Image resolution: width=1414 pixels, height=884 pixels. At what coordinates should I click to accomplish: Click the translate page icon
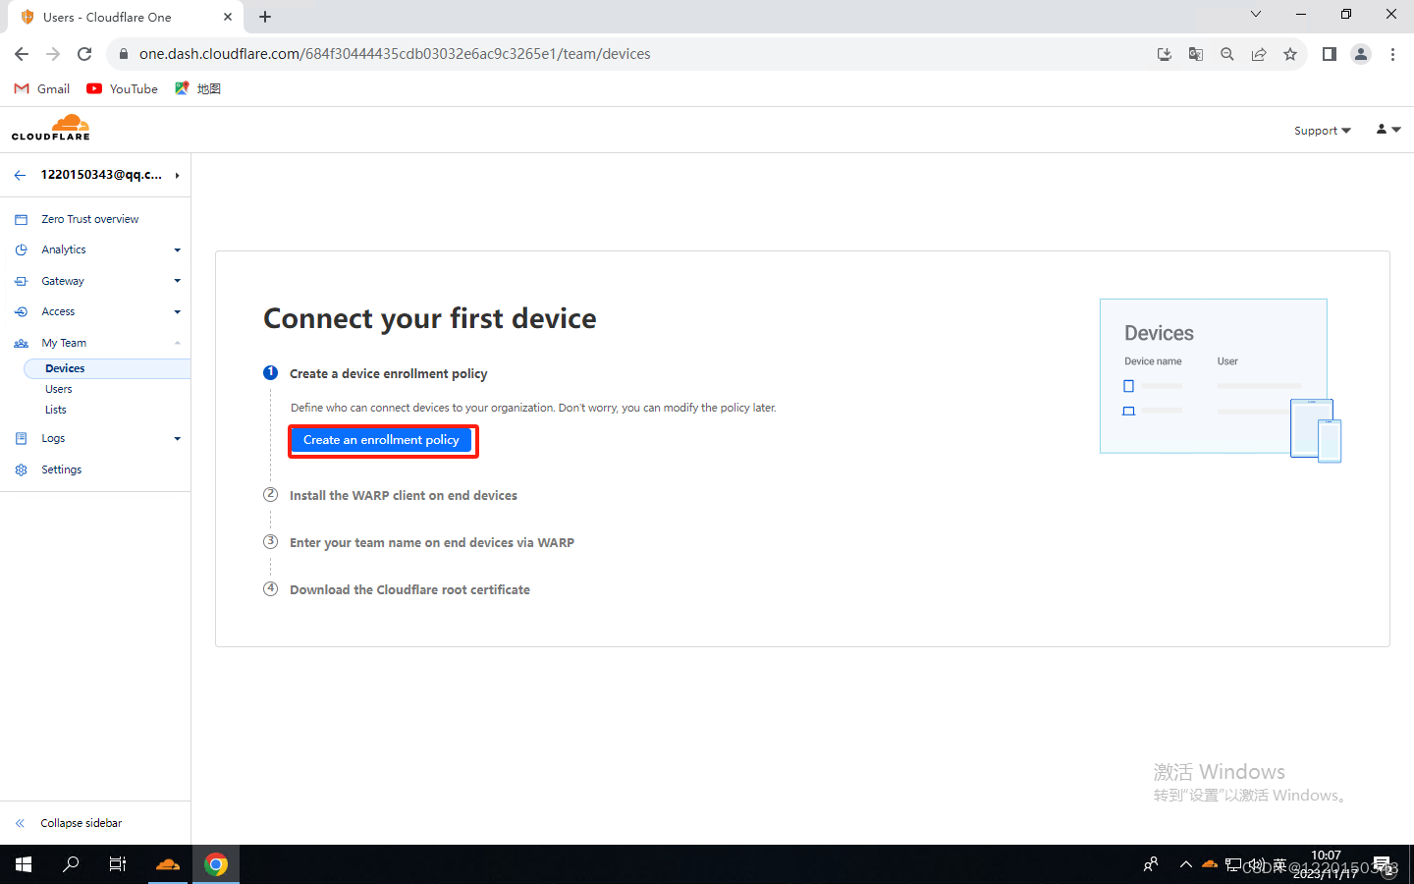tap(1196, 54)
